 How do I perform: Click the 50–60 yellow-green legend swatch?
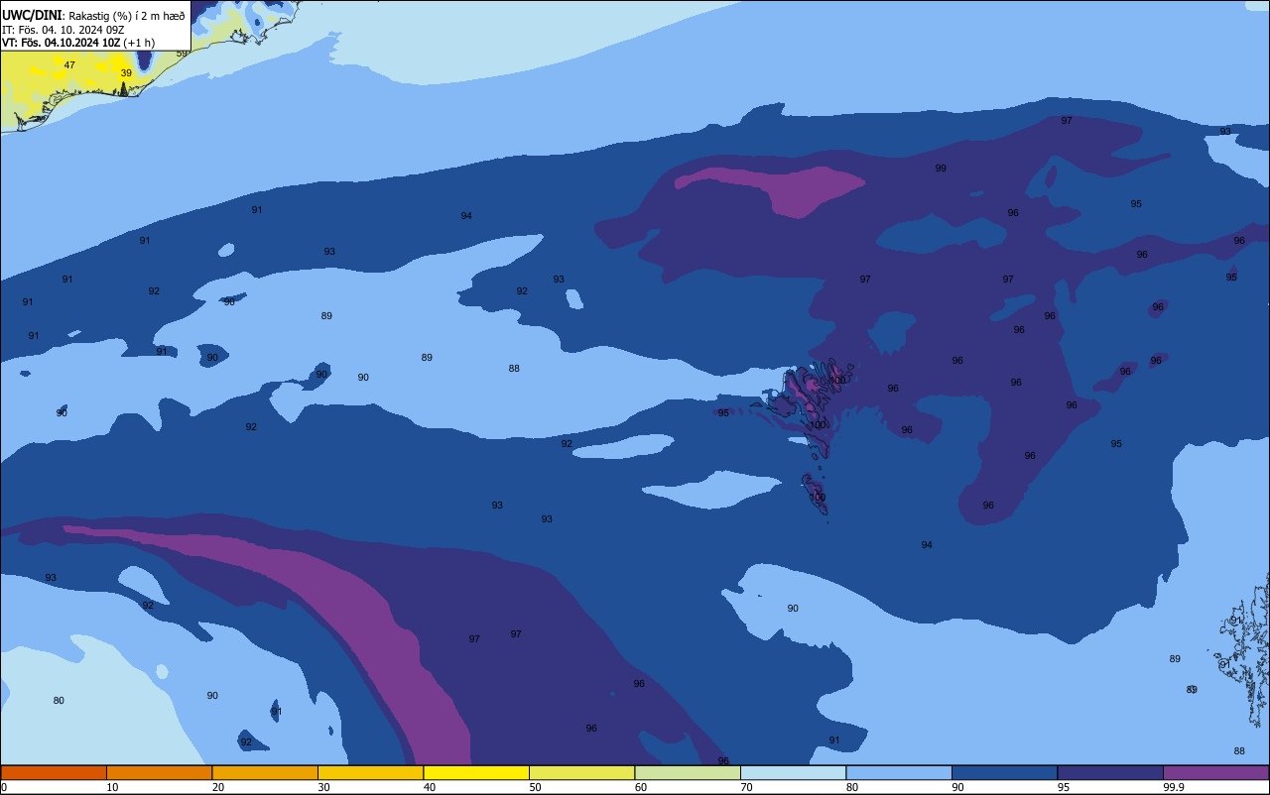[581, 772]
